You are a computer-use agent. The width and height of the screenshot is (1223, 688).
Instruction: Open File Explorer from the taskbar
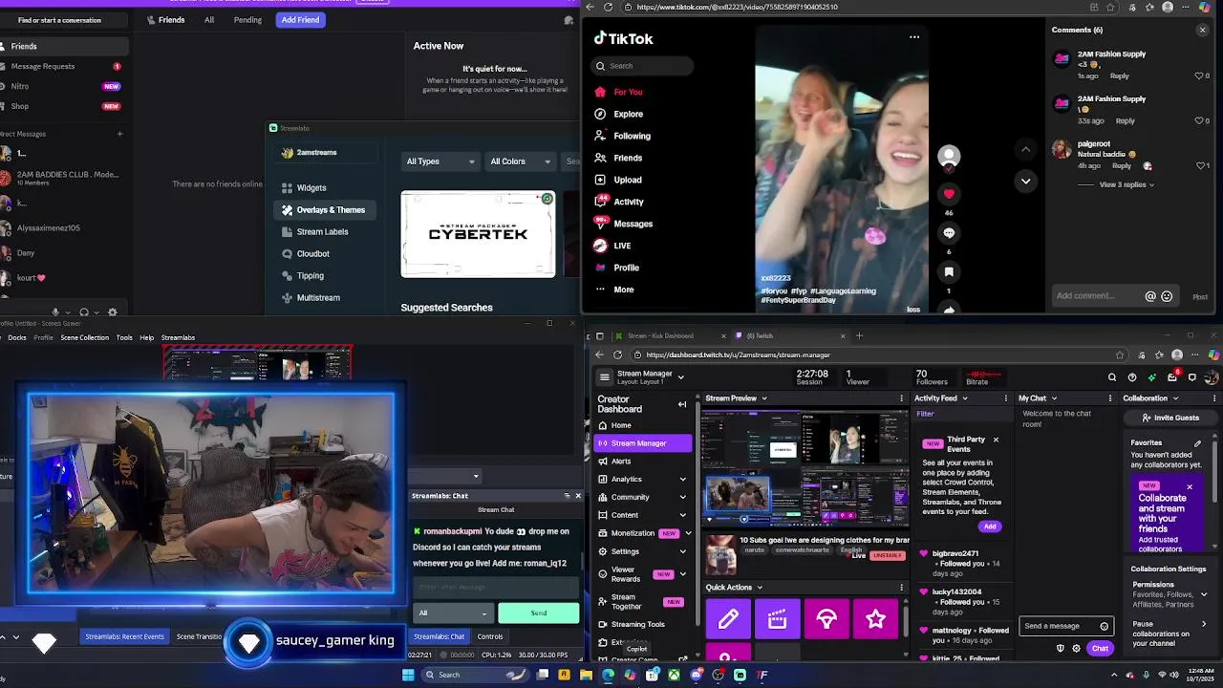[x=586, y=675]
